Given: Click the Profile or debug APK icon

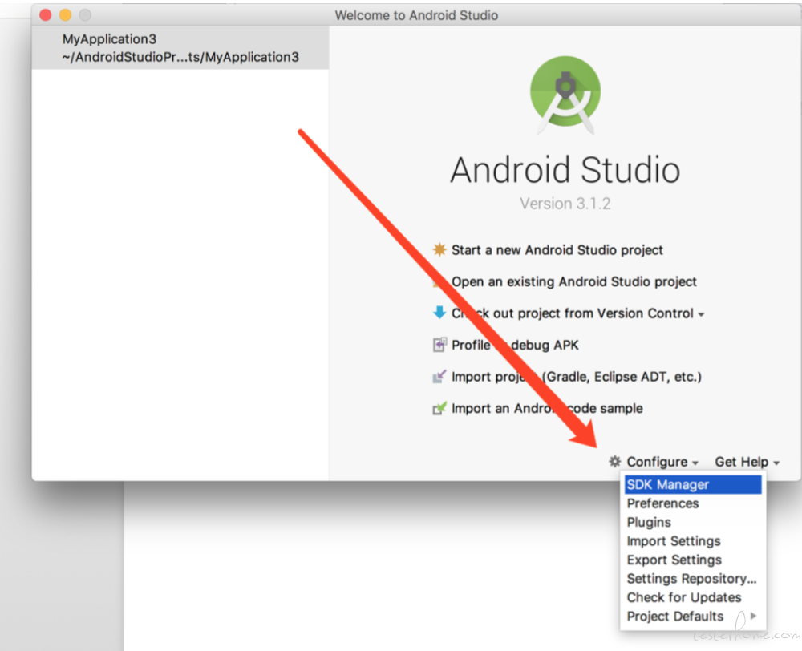Looking at the screenshot, I should pos(439,345).
